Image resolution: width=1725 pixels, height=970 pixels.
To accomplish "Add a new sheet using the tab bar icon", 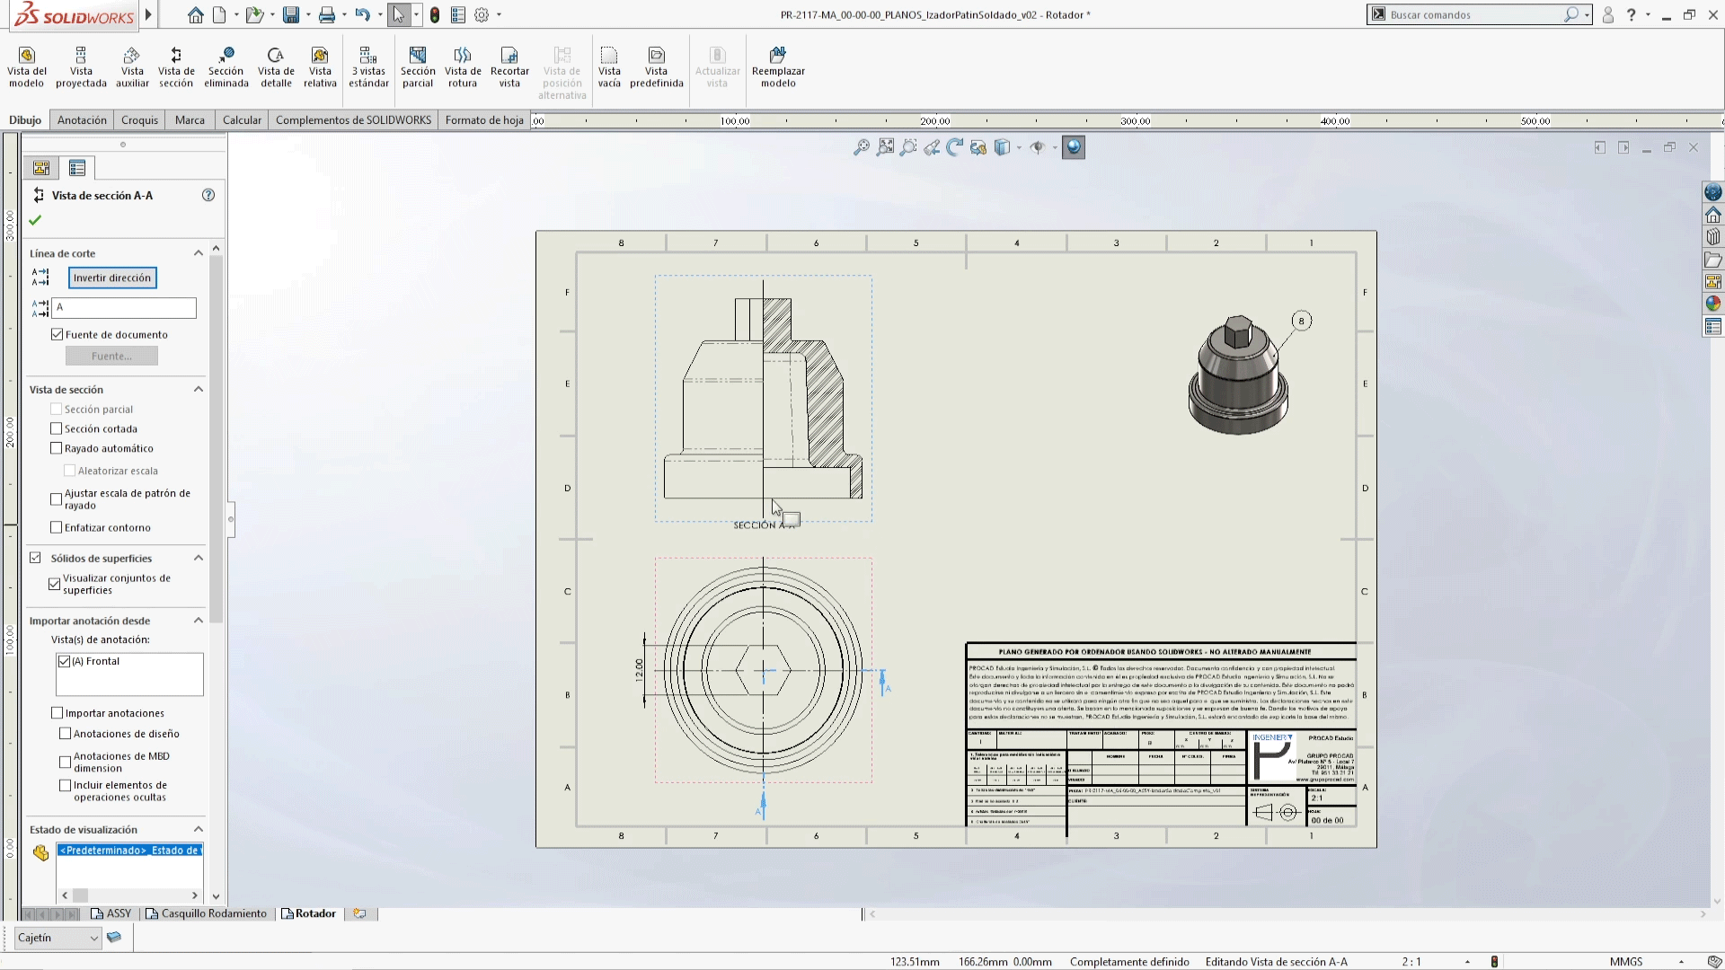I will [x=360, y=913].
